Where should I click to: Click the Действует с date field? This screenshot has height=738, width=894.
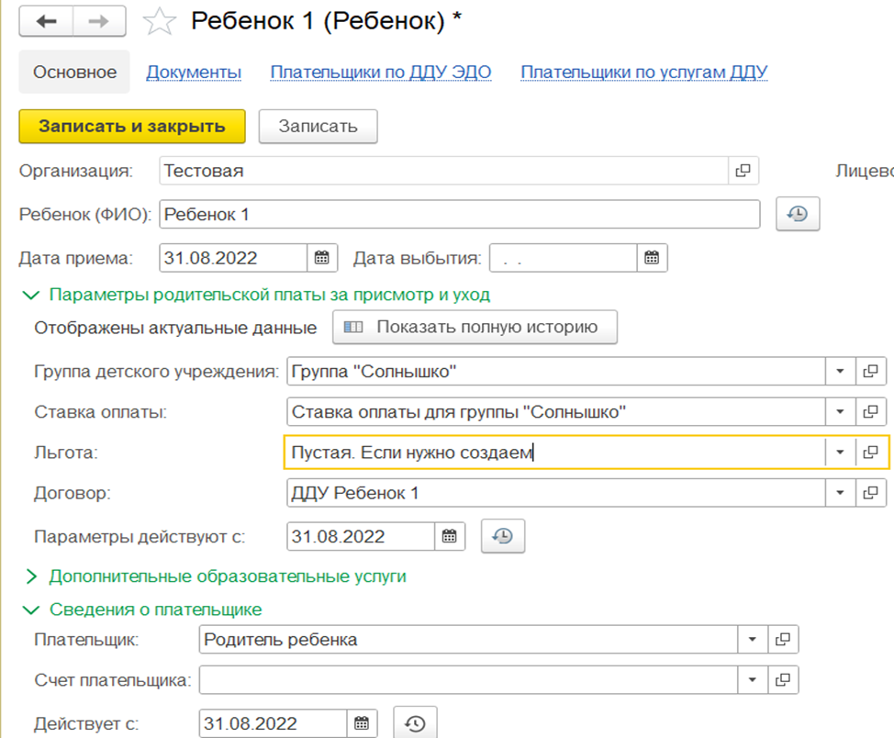[x=274, y=723]
